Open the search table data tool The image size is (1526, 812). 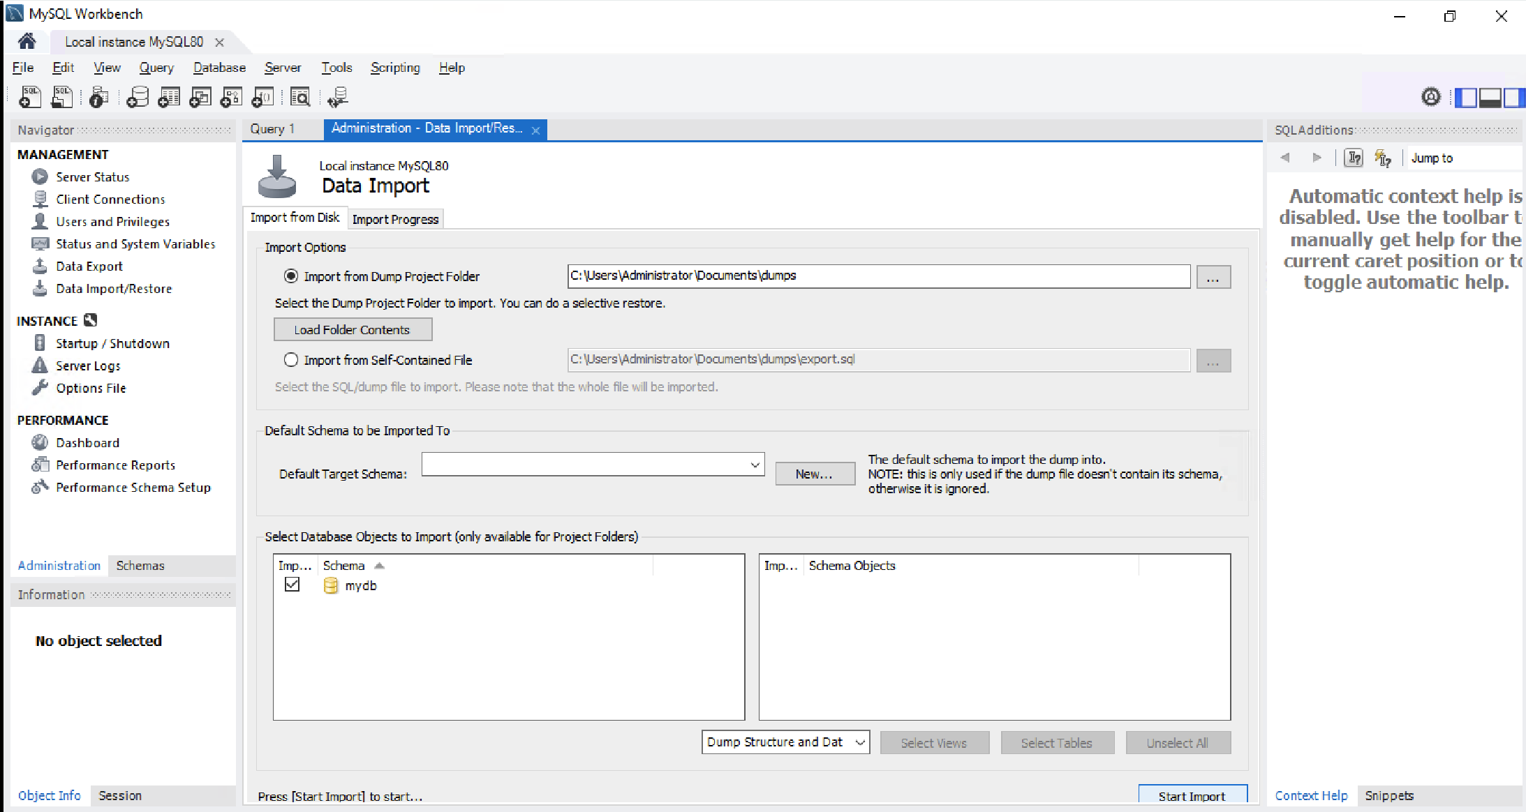tap(300, 97)
